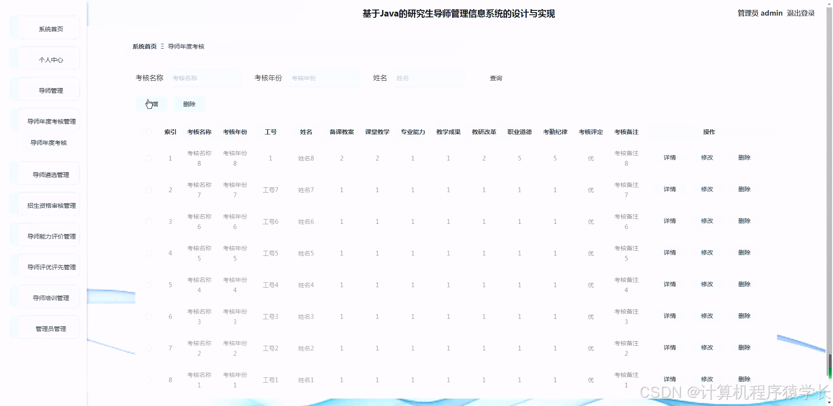Open the 系统首页 sidebar menu item
The height and width of the screenshot is (406, 833).
coord(50,29)
